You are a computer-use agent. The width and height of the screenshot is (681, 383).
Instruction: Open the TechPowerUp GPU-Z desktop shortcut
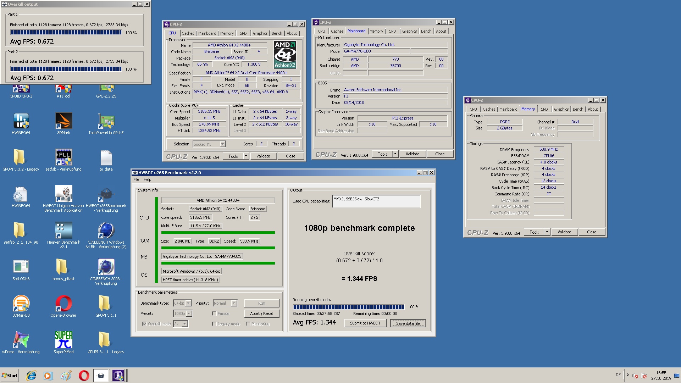[106, 124]
